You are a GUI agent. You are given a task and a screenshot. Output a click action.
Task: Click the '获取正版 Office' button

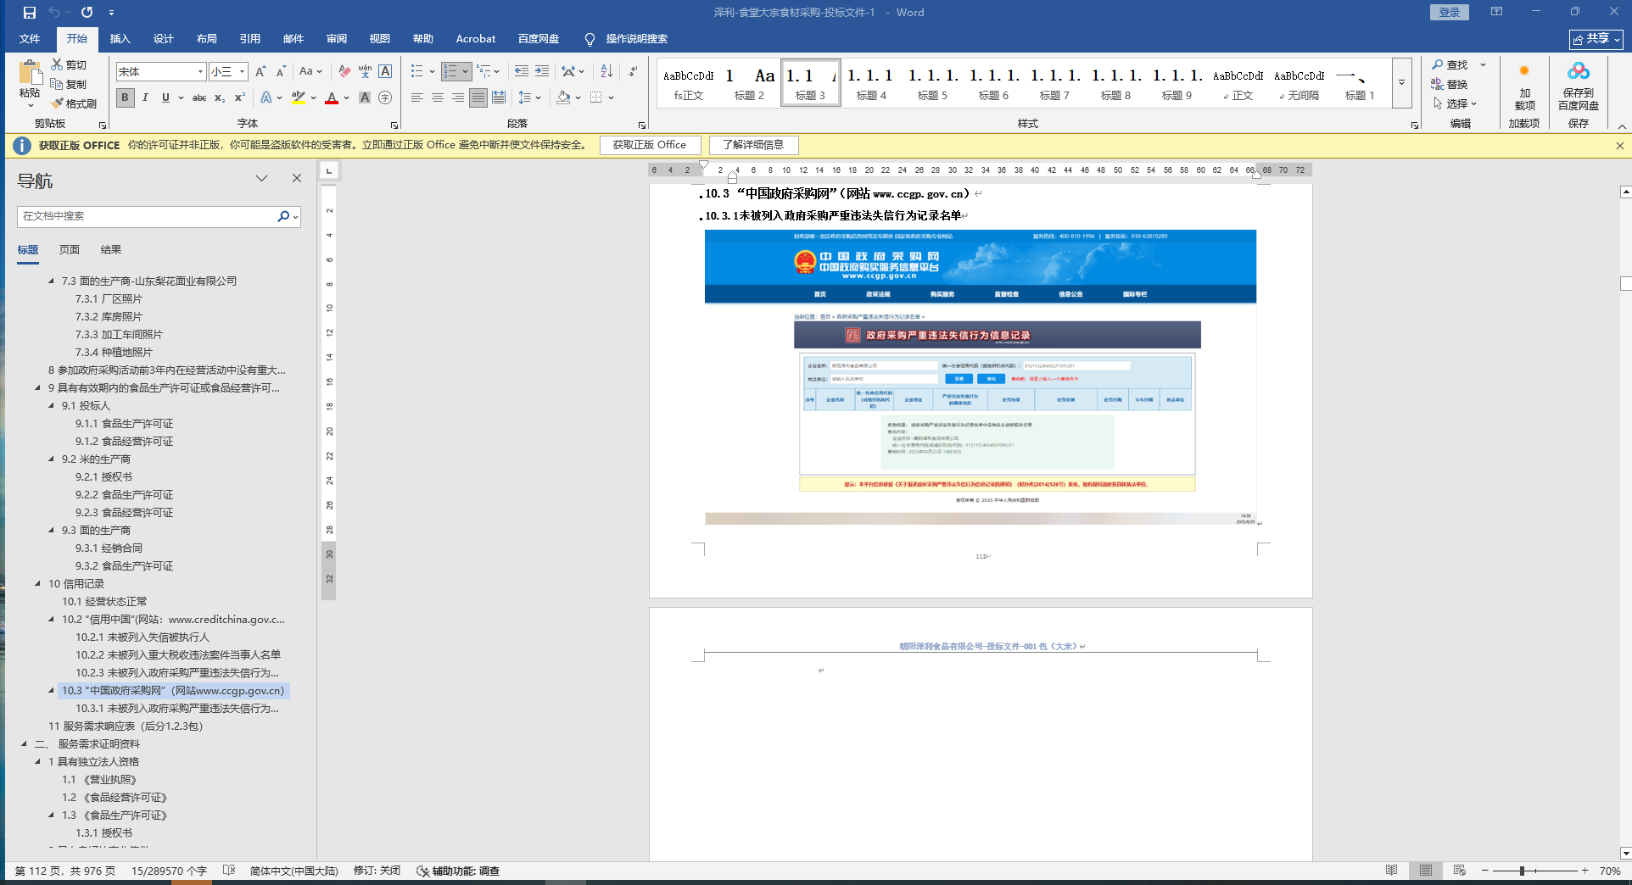(x=650, y=145)
